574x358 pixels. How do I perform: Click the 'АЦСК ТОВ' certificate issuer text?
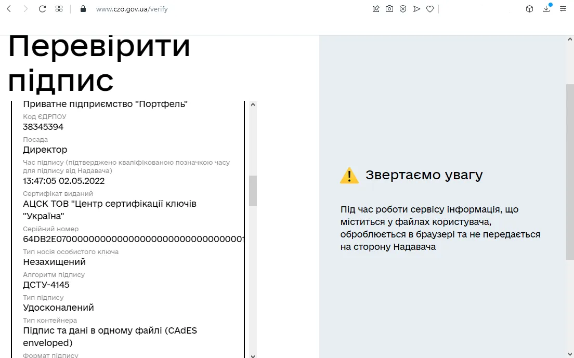(x=110, y=210)
